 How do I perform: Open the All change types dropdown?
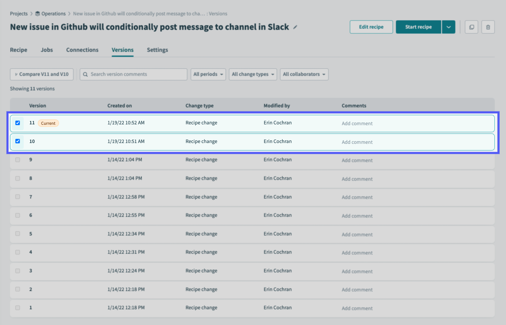(253, 74)
